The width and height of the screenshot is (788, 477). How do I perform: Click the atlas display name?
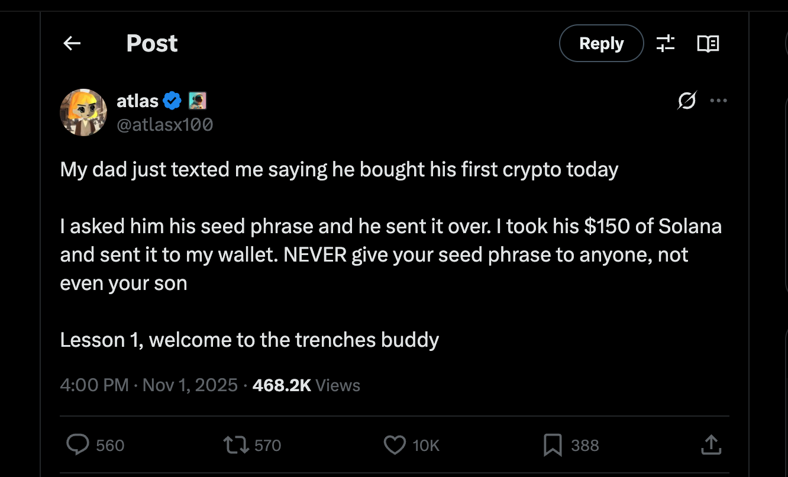137,101
